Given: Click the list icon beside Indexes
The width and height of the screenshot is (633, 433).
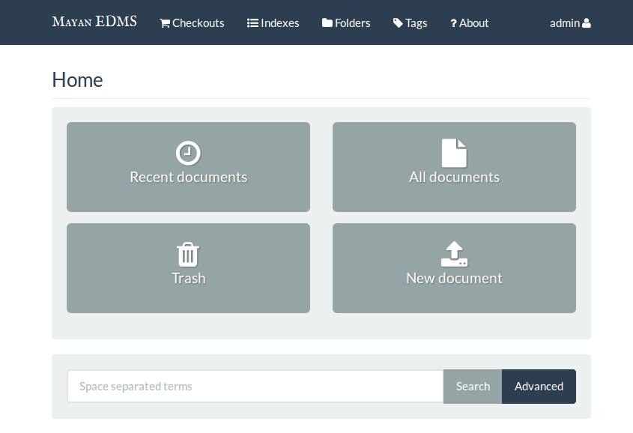Looking at the screenshot, I should point(252,23).
